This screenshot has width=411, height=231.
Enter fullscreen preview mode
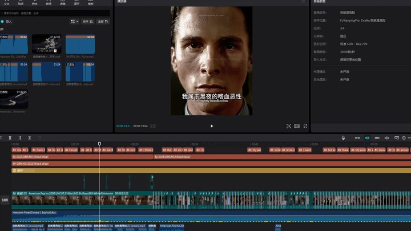(x=305, y=126)
